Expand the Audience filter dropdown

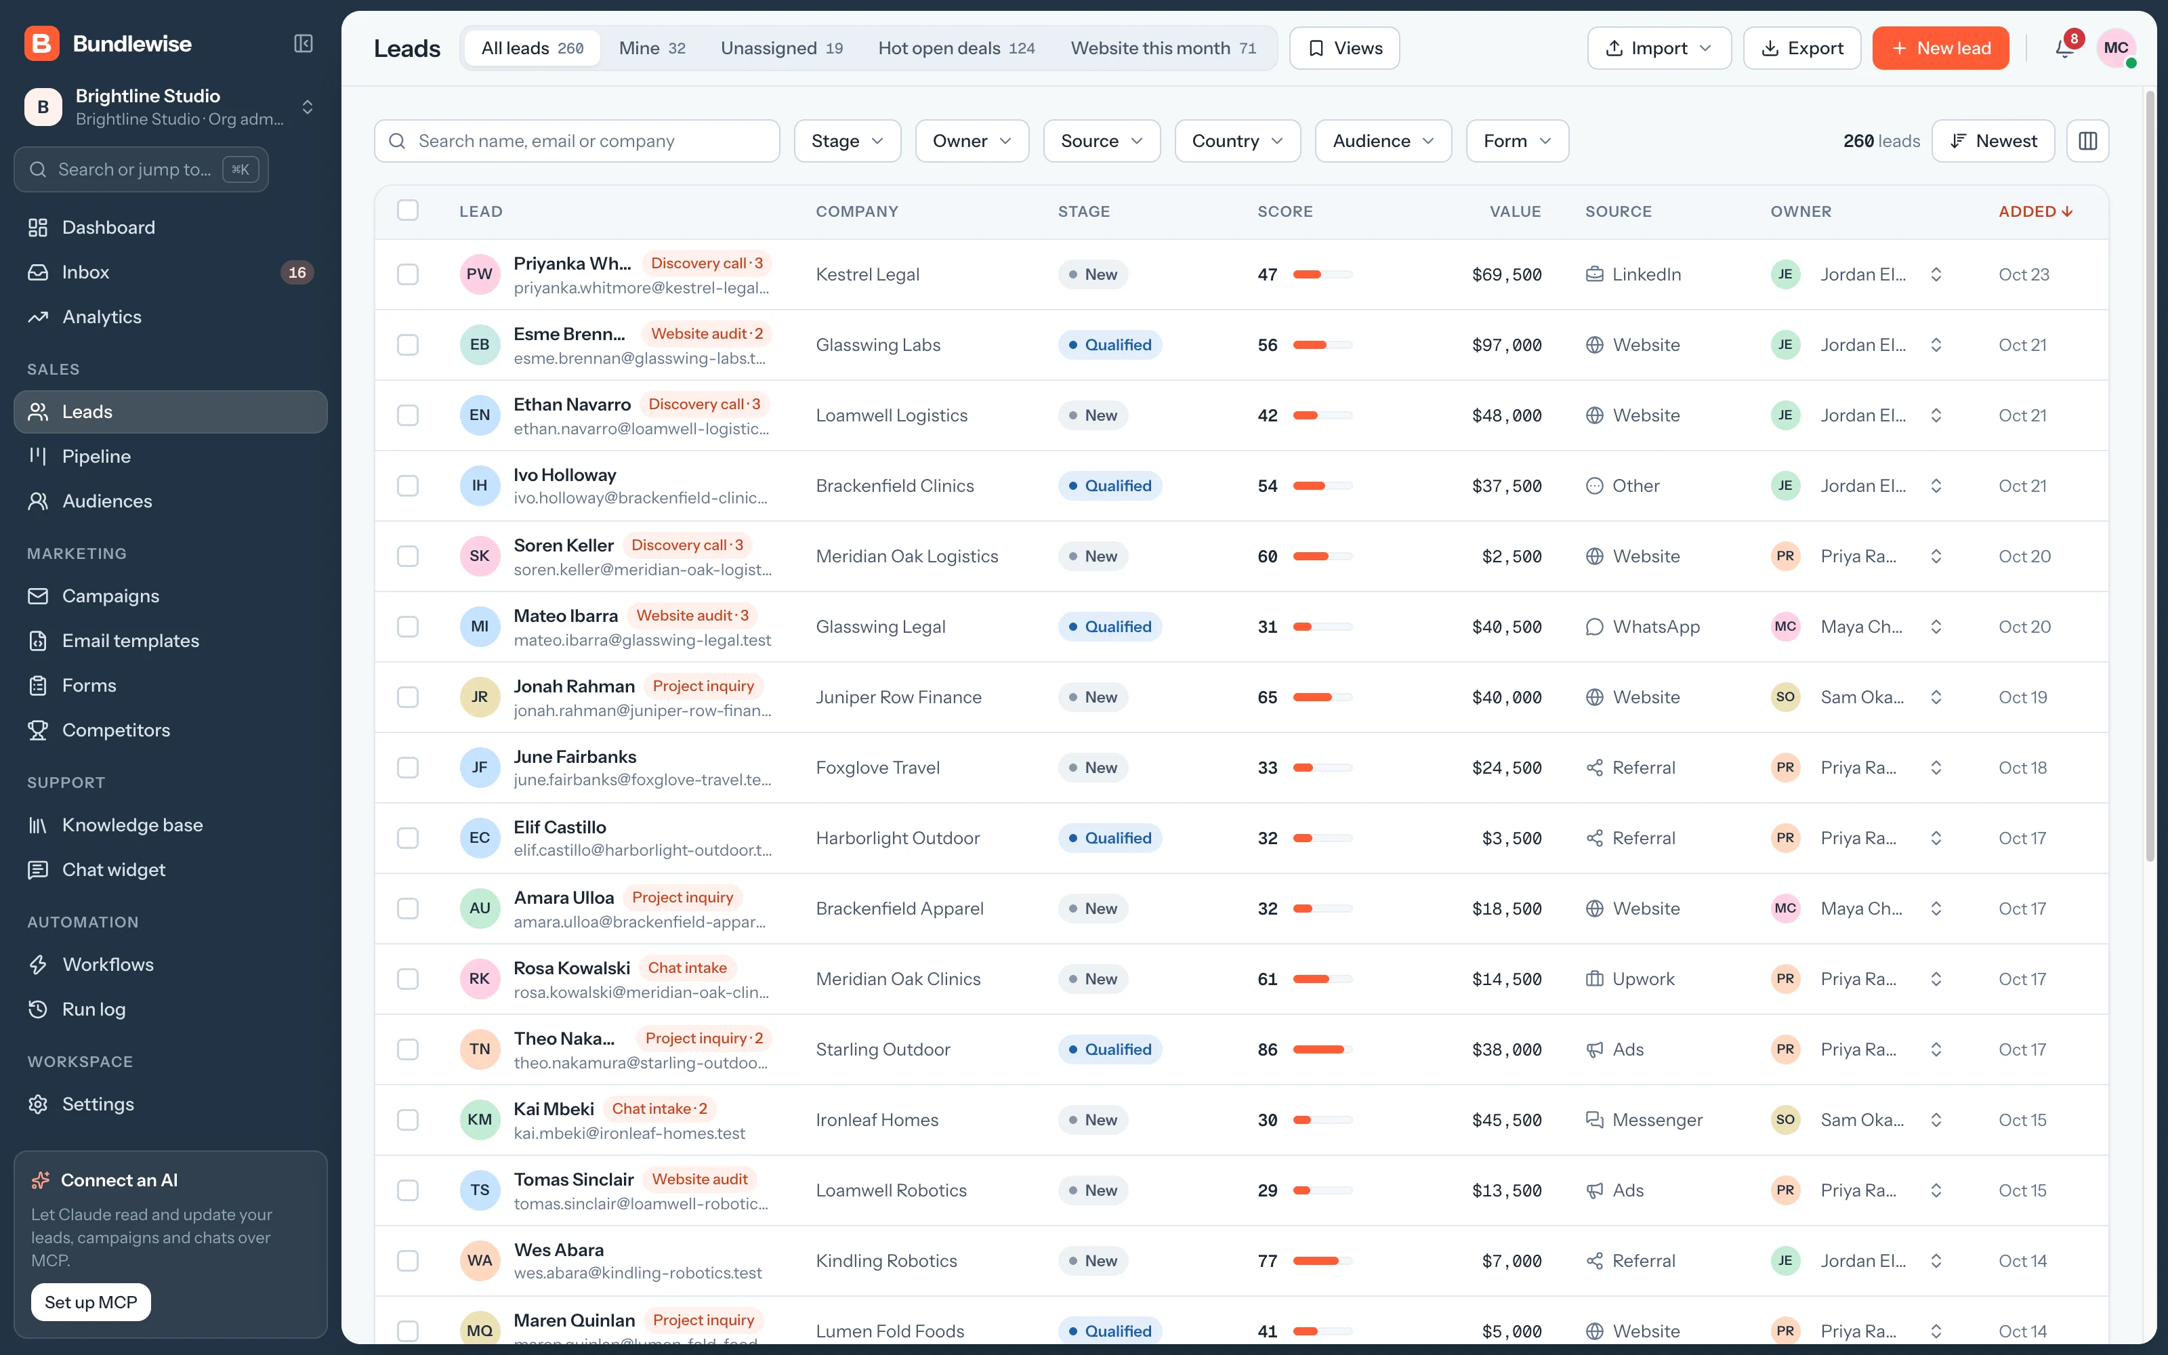[x=1383, y=141]
